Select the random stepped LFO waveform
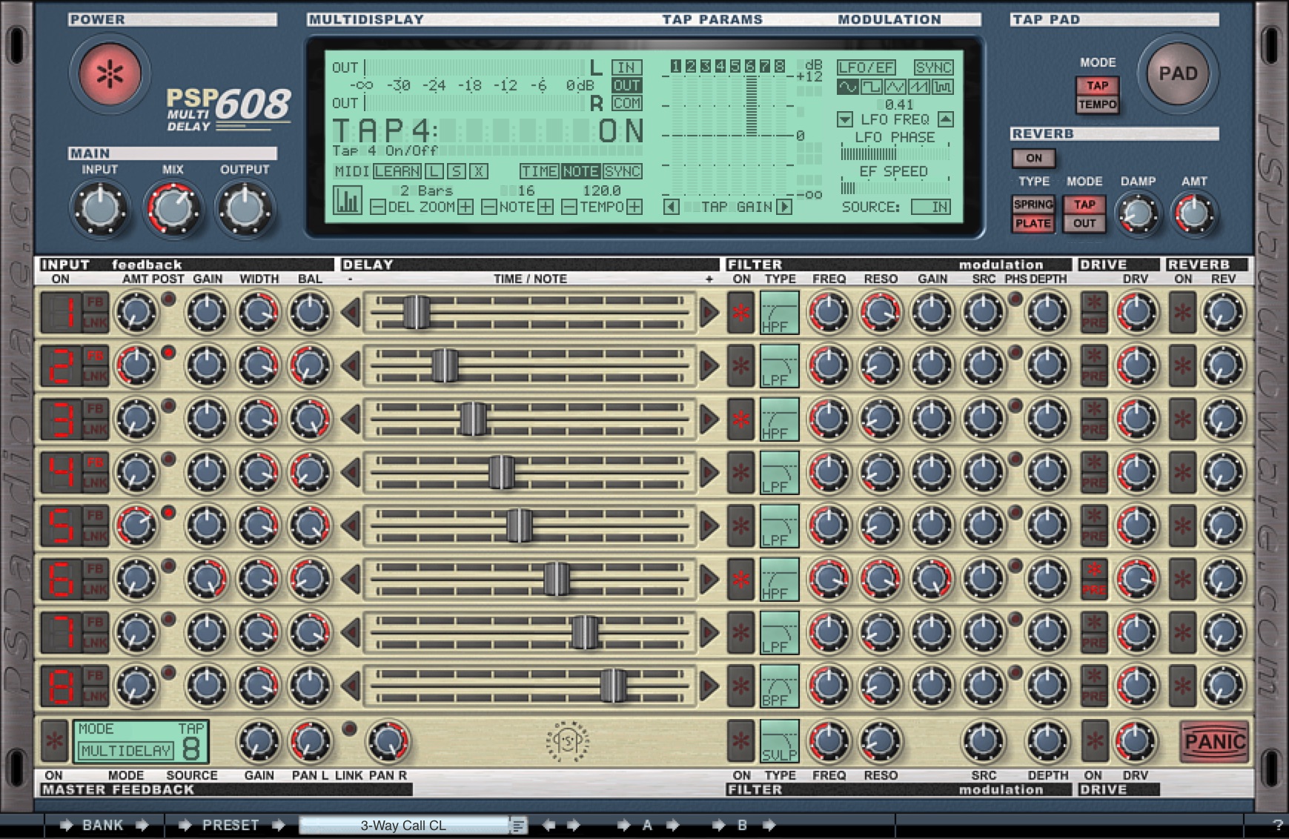1289x839 pixels. pos(943,87)
